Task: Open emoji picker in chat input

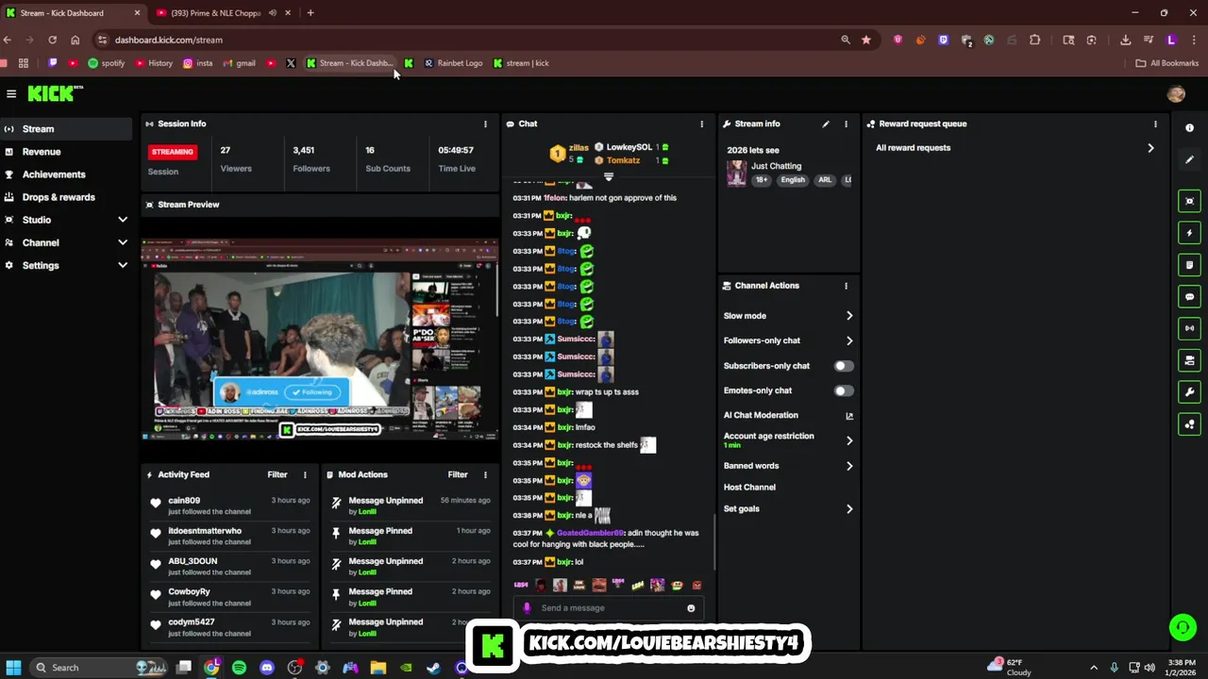Action: (x=691, y=608)
